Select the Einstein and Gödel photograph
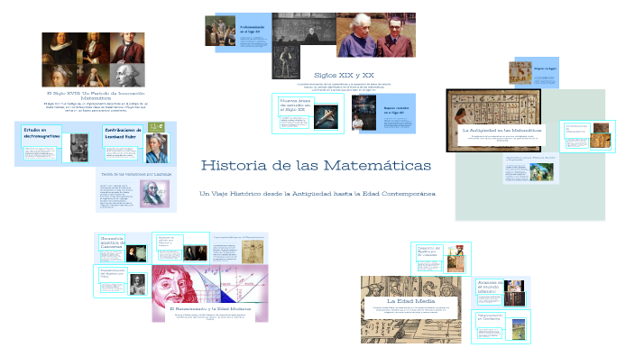This screenshot has width=635, height=357. point(376,35)
